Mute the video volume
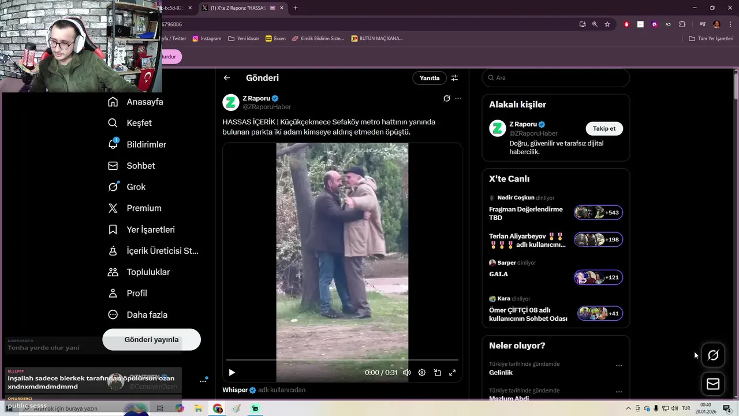Image resolution: width=739 pixels, height=416 pixels. click(406, 373)
